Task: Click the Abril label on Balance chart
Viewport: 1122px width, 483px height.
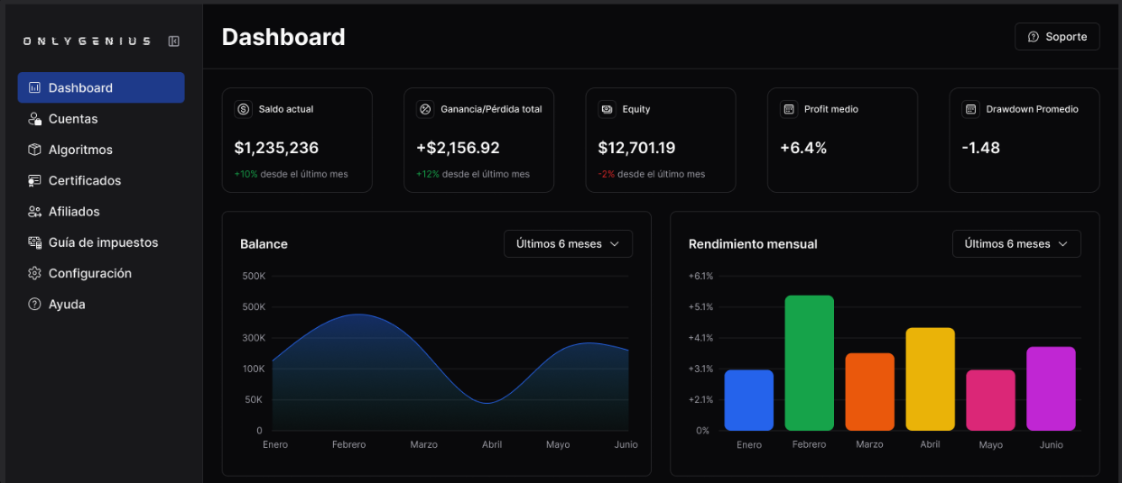Action: [x=492, y=444]
